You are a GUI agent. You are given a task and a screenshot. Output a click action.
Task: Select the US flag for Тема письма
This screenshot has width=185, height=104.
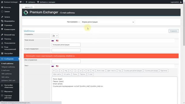point(57,40)
